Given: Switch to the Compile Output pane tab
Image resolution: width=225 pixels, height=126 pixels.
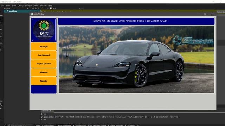Looking at the screenshot, I should click(79, 125).
